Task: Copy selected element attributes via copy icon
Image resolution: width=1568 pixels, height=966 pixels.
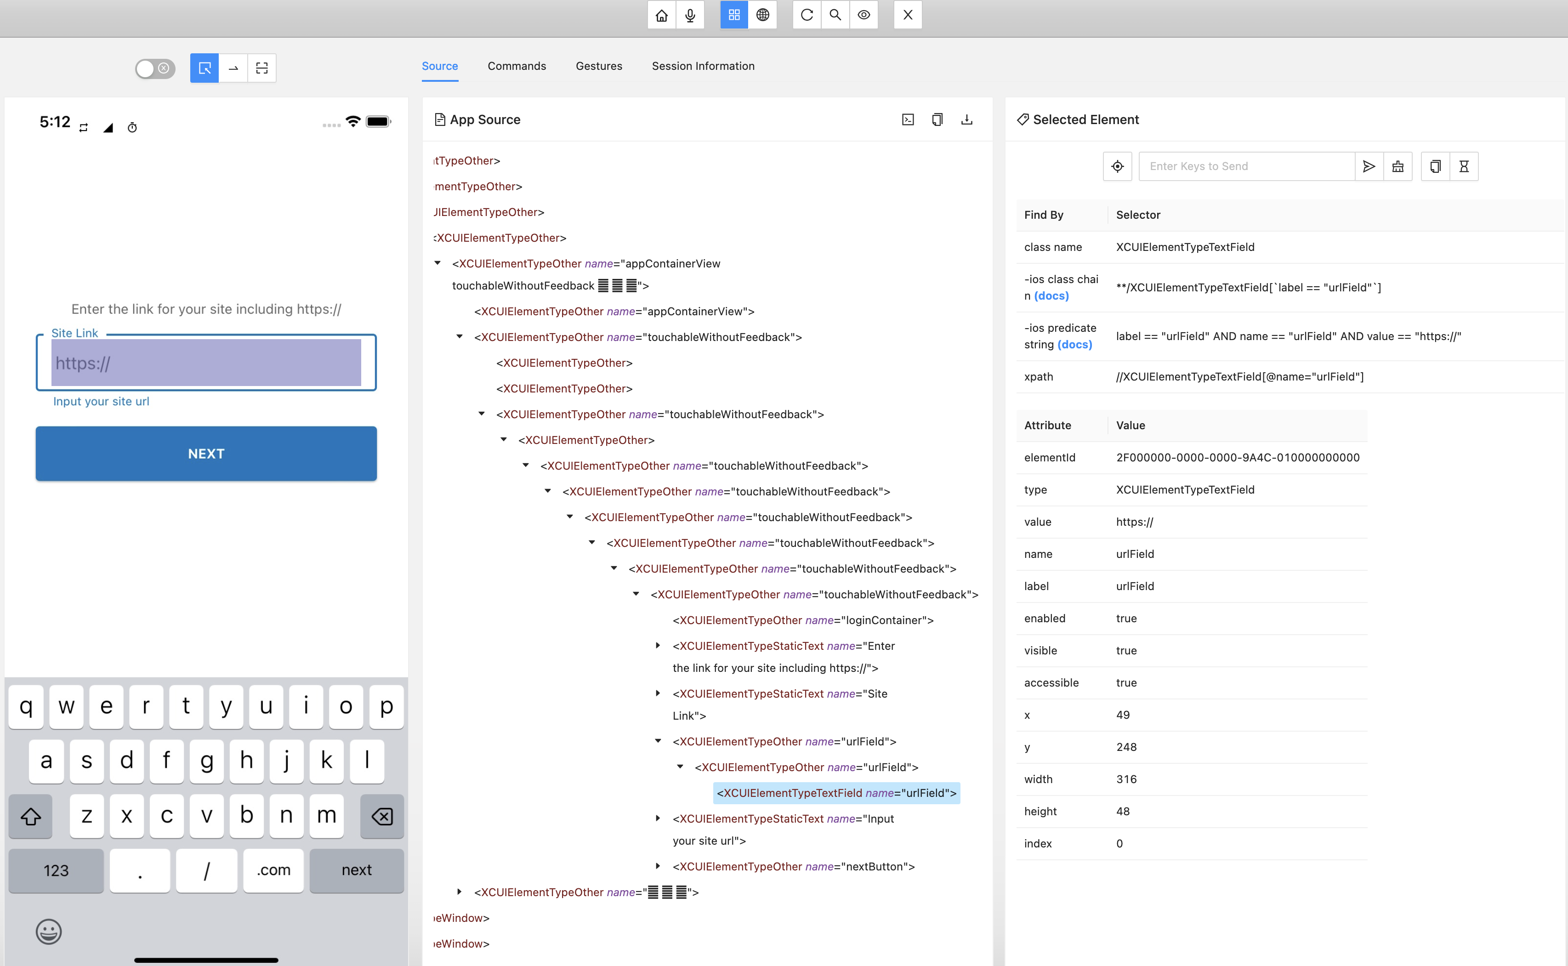Action: coord(1435,166)
